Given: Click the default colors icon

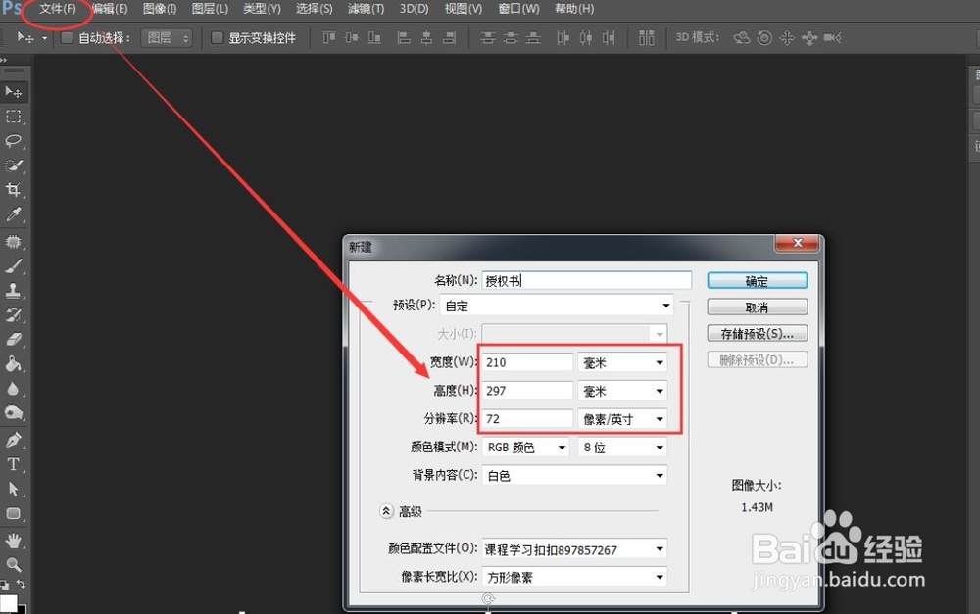Looking at the screenshot, I should tap(4, 586).
